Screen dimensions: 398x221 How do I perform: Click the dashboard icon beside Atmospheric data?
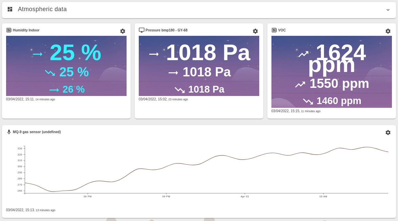tap(10, 9)
